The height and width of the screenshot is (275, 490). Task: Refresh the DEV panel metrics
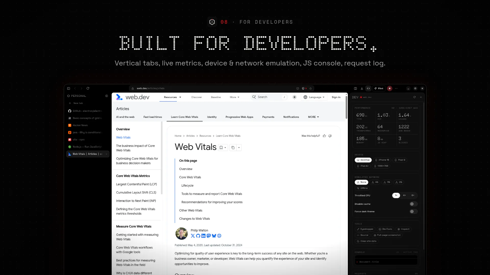tap(414, 97)
